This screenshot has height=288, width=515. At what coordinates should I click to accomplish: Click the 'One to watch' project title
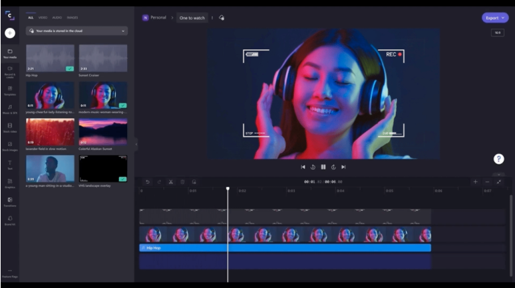point(192,18)
